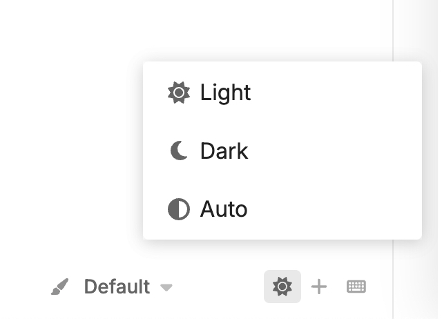This screenshot has height=319, width=442.
Task: Pick the Auto entry in the popup
Action: (224, 209)
